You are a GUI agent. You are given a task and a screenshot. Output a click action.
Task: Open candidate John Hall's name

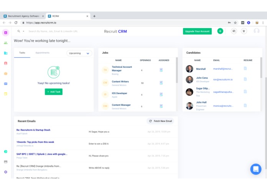coord(201,102)
